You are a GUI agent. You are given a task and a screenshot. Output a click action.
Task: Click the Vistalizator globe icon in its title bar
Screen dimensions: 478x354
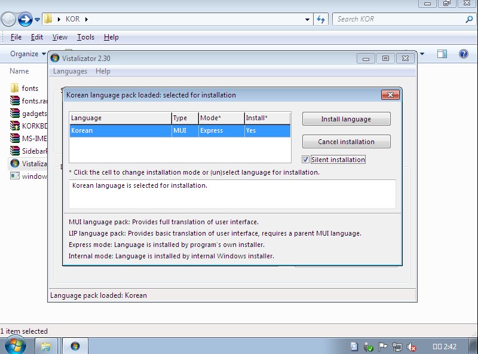[55, 58]
